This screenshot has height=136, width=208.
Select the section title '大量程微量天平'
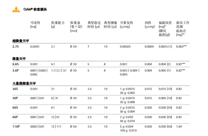24,83
